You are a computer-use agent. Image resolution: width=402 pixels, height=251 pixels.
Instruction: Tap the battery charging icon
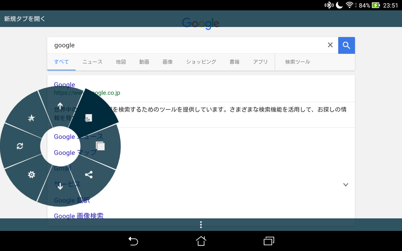[x=376, y=5]
